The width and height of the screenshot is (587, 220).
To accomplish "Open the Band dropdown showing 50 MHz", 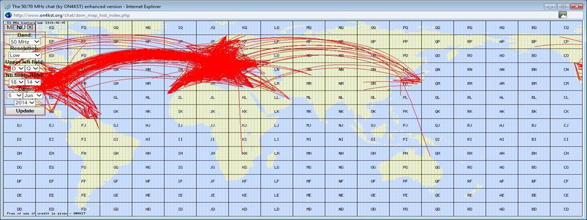I will pos(25,42).
